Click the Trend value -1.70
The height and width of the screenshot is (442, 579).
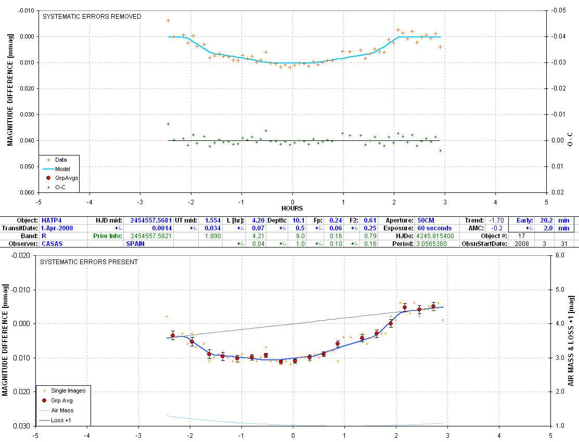(496, 220)
